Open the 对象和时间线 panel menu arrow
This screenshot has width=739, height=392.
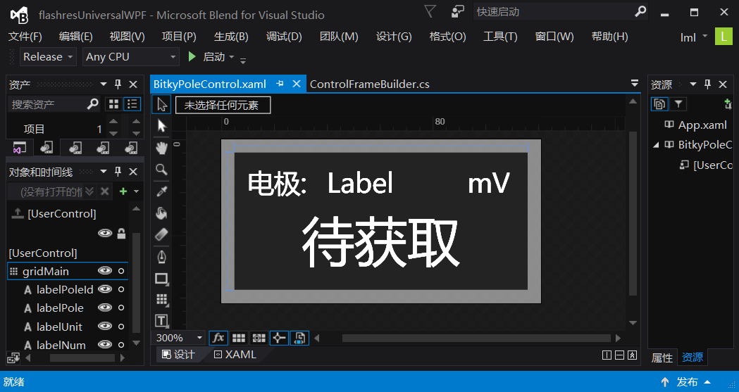point(104,172)
